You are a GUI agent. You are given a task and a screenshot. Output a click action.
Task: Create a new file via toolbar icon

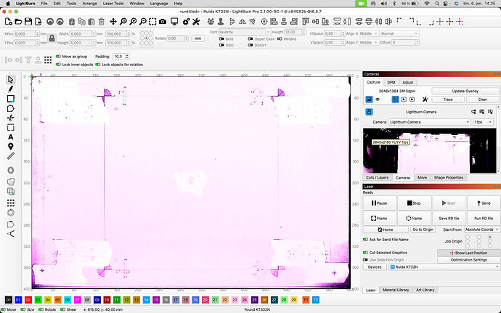[x=9, y=22]
